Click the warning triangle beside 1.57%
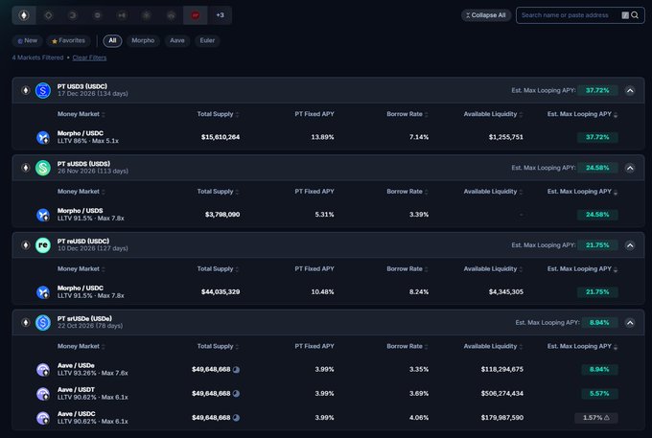The image size is (652, 438). (x=607, y=418)
